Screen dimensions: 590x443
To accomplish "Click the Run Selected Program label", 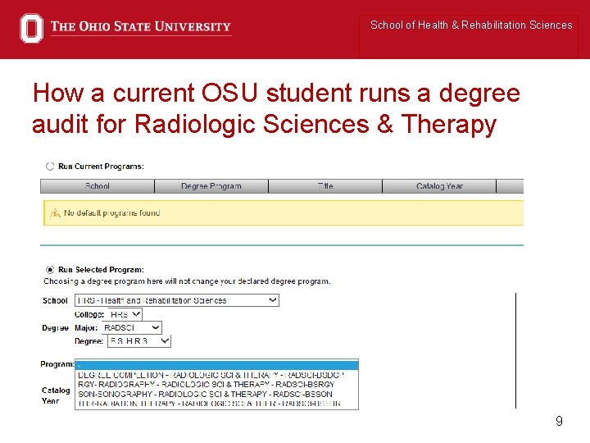I will 102,270.
